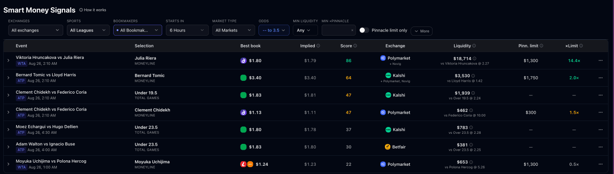Image resolution: width=614 pixels, height=174 pixels.
Task: Open three-dot menu for Hruncakova vs Riera row
Action: 600,60
